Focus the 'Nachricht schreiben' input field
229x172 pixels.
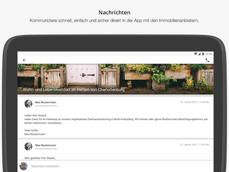(119, 166)
